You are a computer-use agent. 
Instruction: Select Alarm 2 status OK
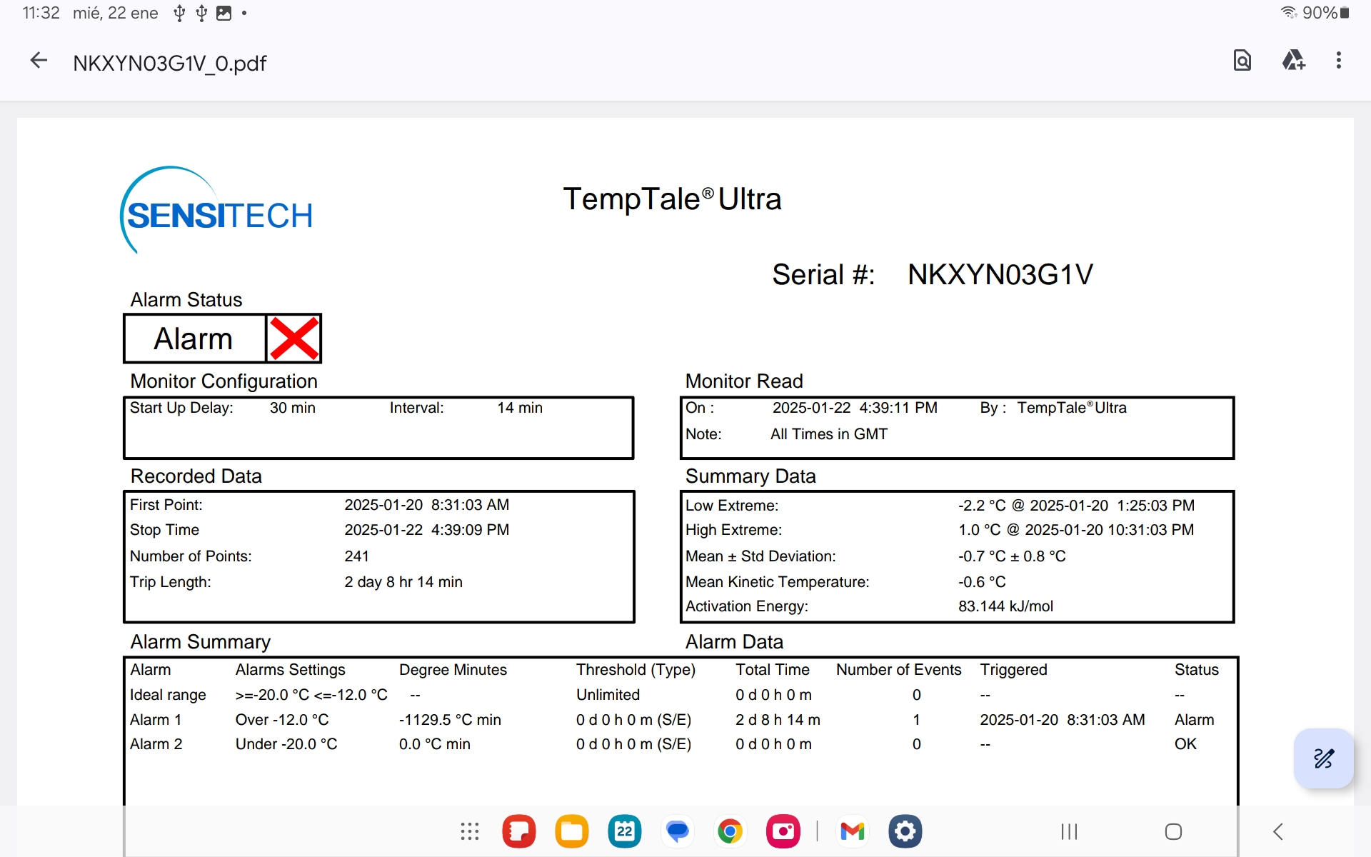pyautogui.click(x=1185, y=744)
